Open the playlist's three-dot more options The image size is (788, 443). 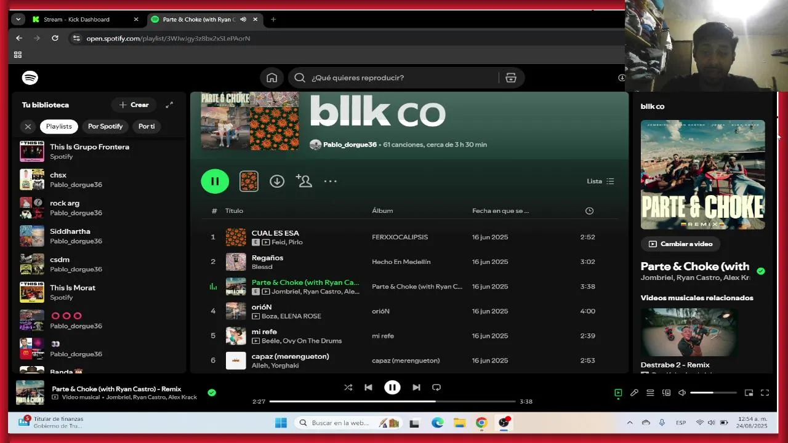(331, 181)
